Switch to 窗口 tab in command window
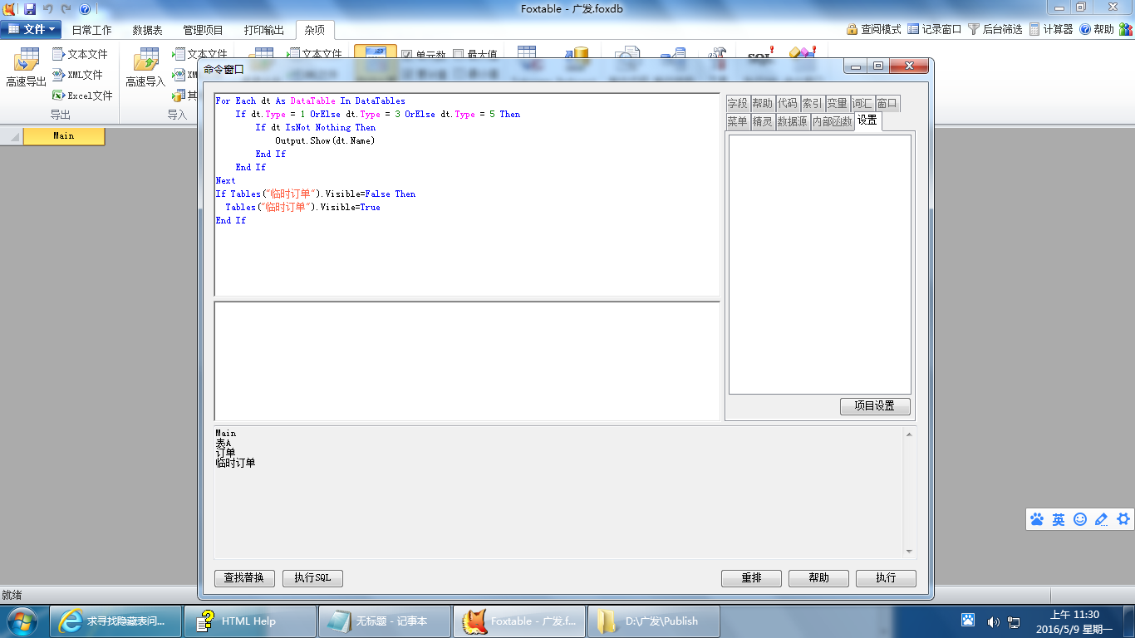Screen dimensions: 1135x638 pos(887,104)
